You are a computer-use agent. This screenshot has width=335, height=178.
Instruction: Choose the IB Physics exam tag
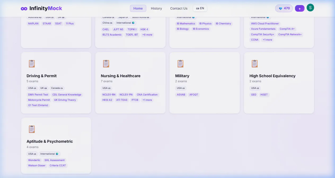[205, 24]
